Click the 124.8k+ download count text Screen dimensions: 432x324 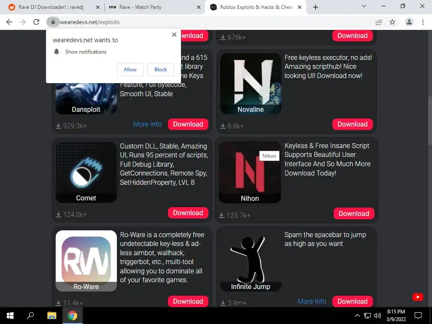(x=75, y=214)
